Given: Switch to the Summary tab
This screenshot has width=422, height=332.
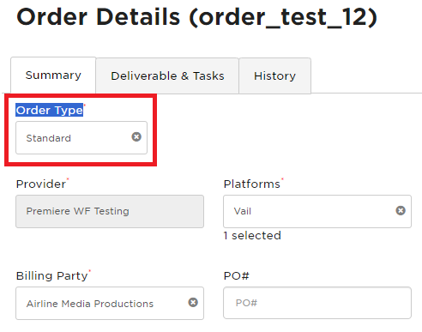Looking at the screenshot, I should (53, 75).
